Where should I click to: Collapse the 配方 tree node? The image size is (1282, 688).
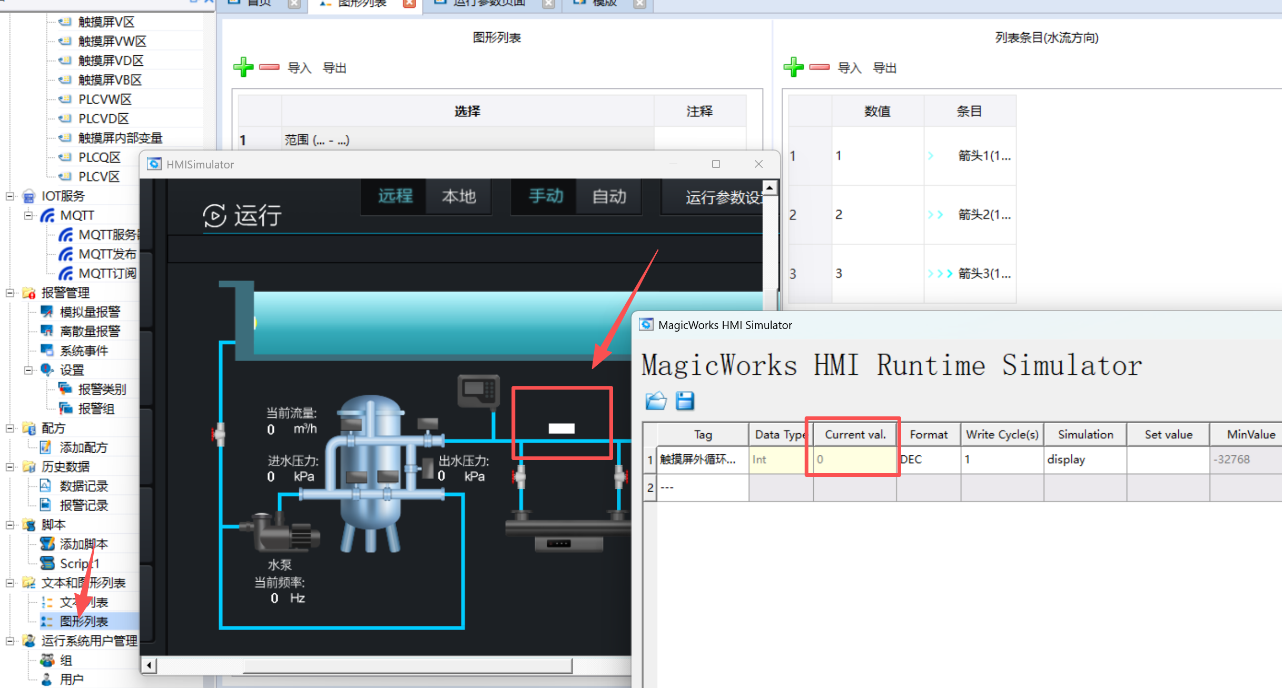click(x=9, y=428)
